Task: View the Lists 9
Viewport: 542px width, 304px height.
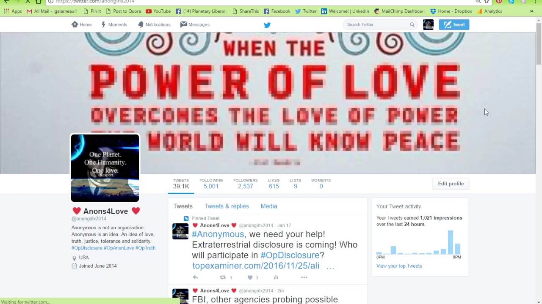Action: pyautogui.click(x=295, y=184)
